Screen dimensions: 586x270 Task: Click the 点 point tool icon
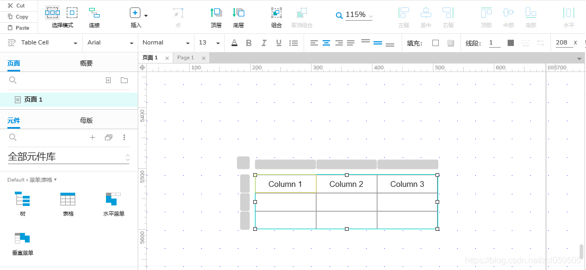click(x=178, y=13)
